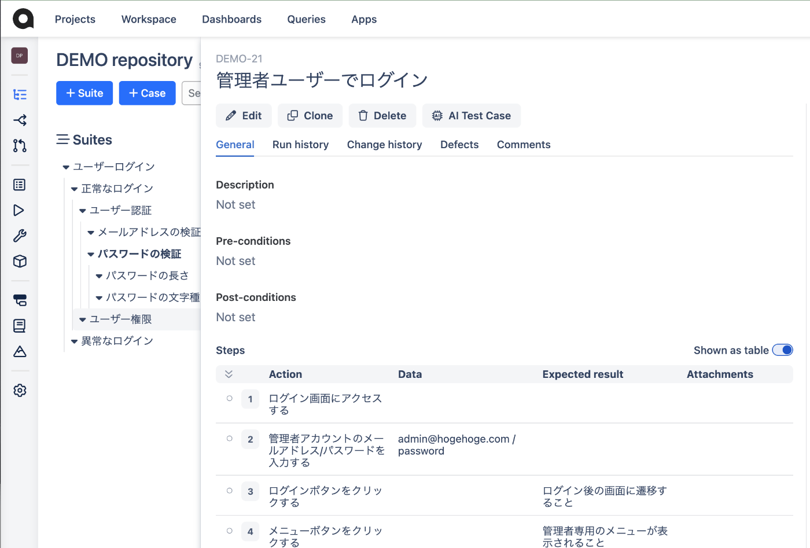
Task: Open the Environments cube icon in sidebar
Action: tap(20, 261)
